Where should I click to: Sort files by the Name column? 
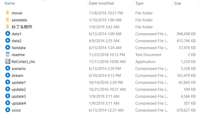pos(10,3)
